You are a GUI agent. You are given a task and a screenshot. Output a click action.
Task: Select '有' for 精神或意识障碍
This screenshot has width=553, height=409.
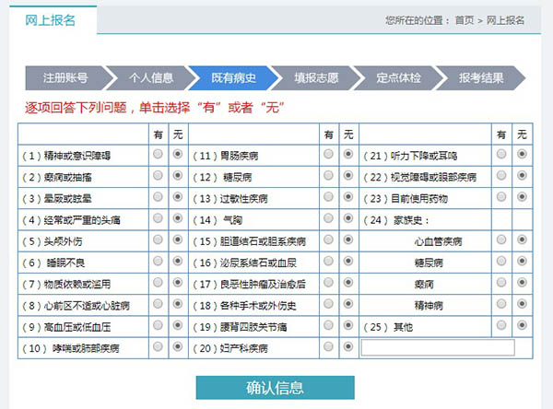click(158, 154)
